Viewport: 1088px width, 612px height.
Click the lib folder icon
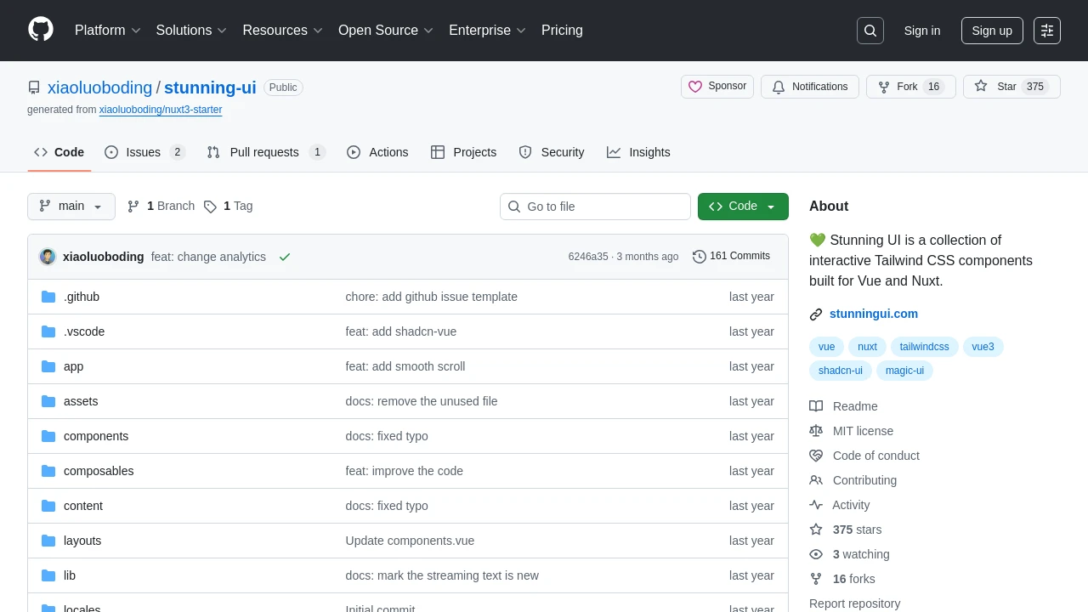click(48, 575)
